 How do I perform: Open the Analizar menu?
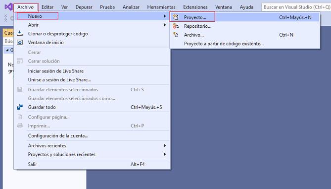131,7
